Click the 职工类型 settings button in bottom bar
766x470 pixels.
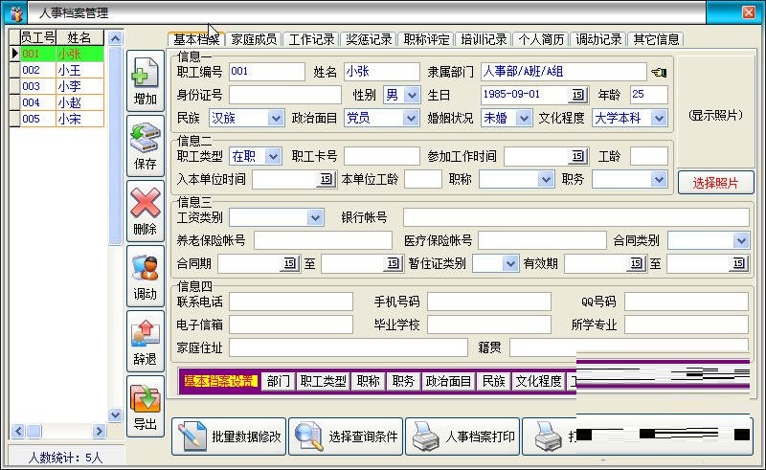pyautogui.click(x=323, y=381)
